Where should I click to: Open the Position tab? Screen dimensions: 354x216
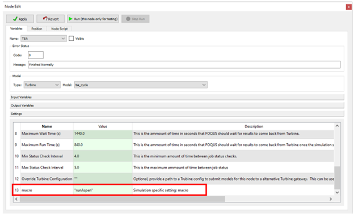point(36,29)
